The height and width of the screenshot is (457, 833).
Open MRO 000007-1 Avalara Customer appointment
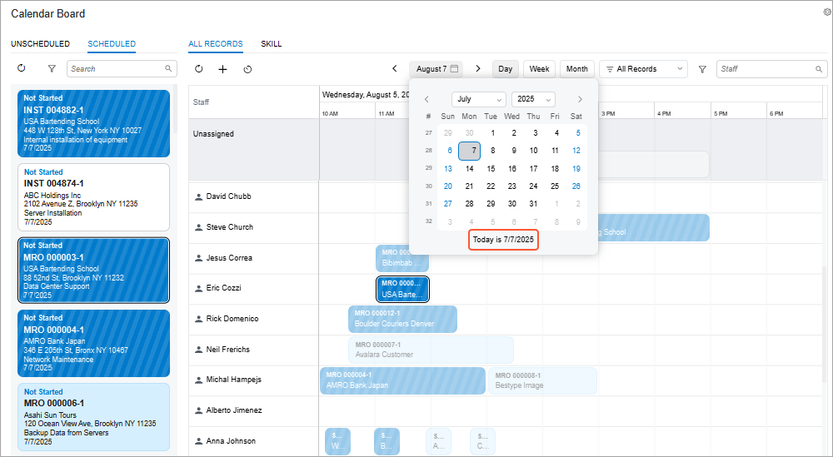point(431,350)
